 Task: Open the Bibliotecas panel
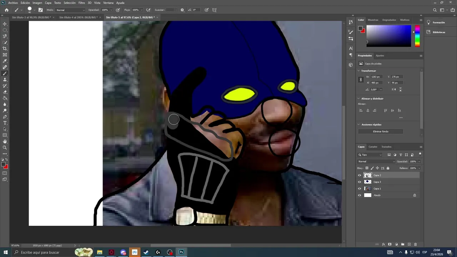(x=439, y=32)
